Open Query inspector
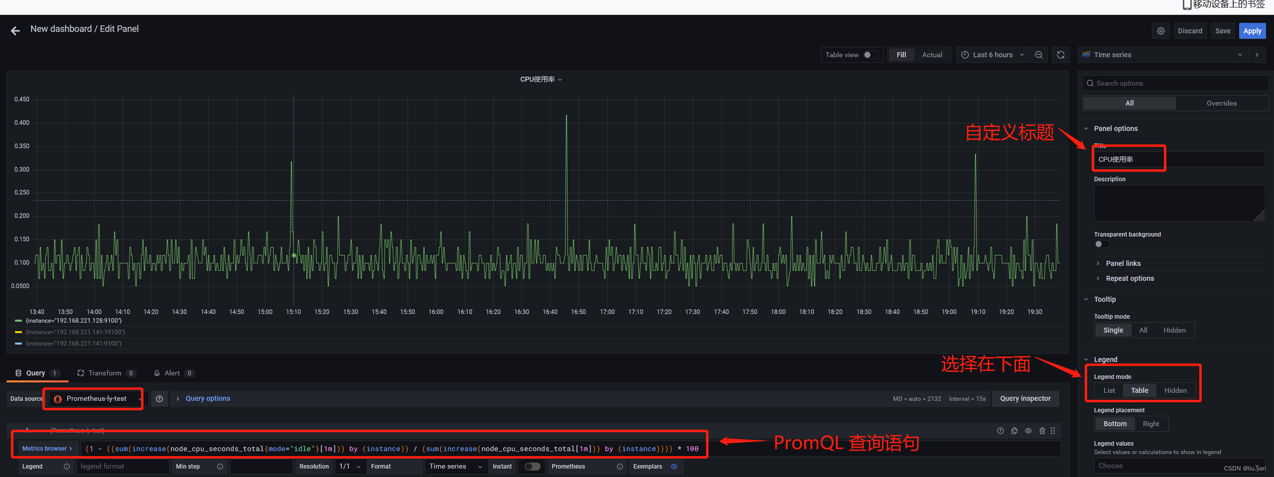Screen dimensions: 1274x477 tap(1025, 399)
